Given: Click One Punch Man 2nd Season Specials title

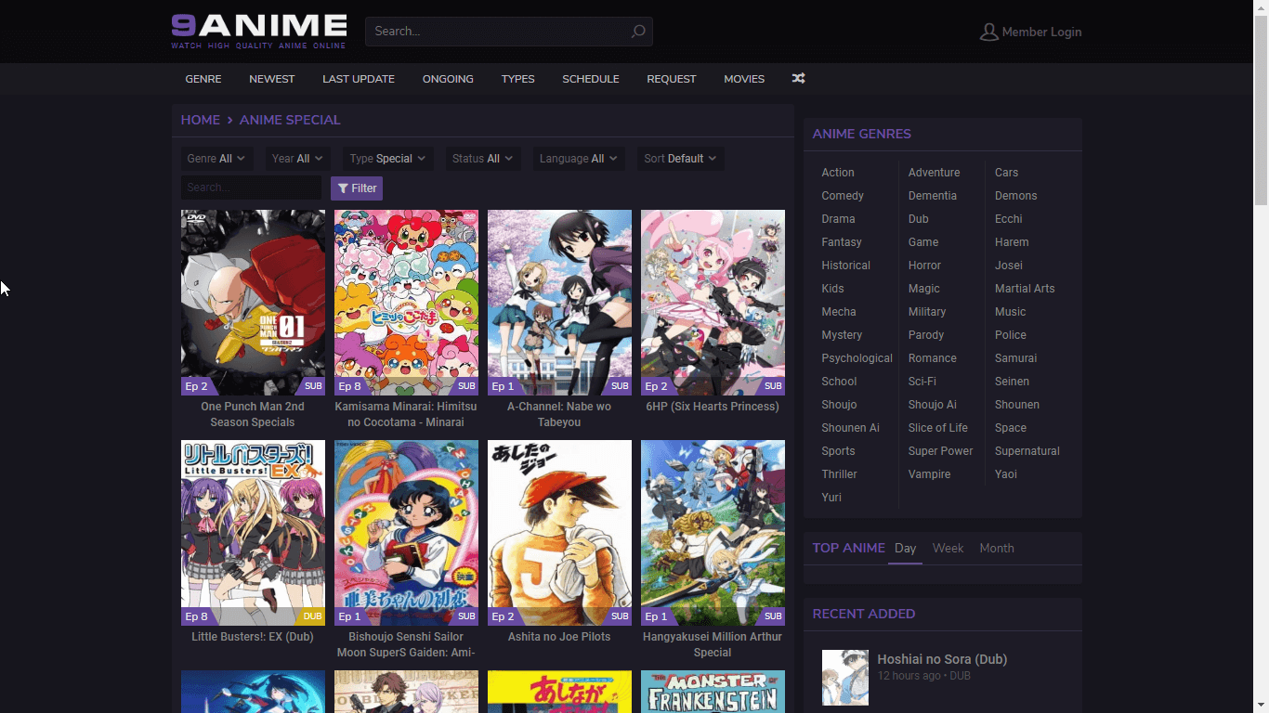Looking at the screenshot, I should pos(253,414).
